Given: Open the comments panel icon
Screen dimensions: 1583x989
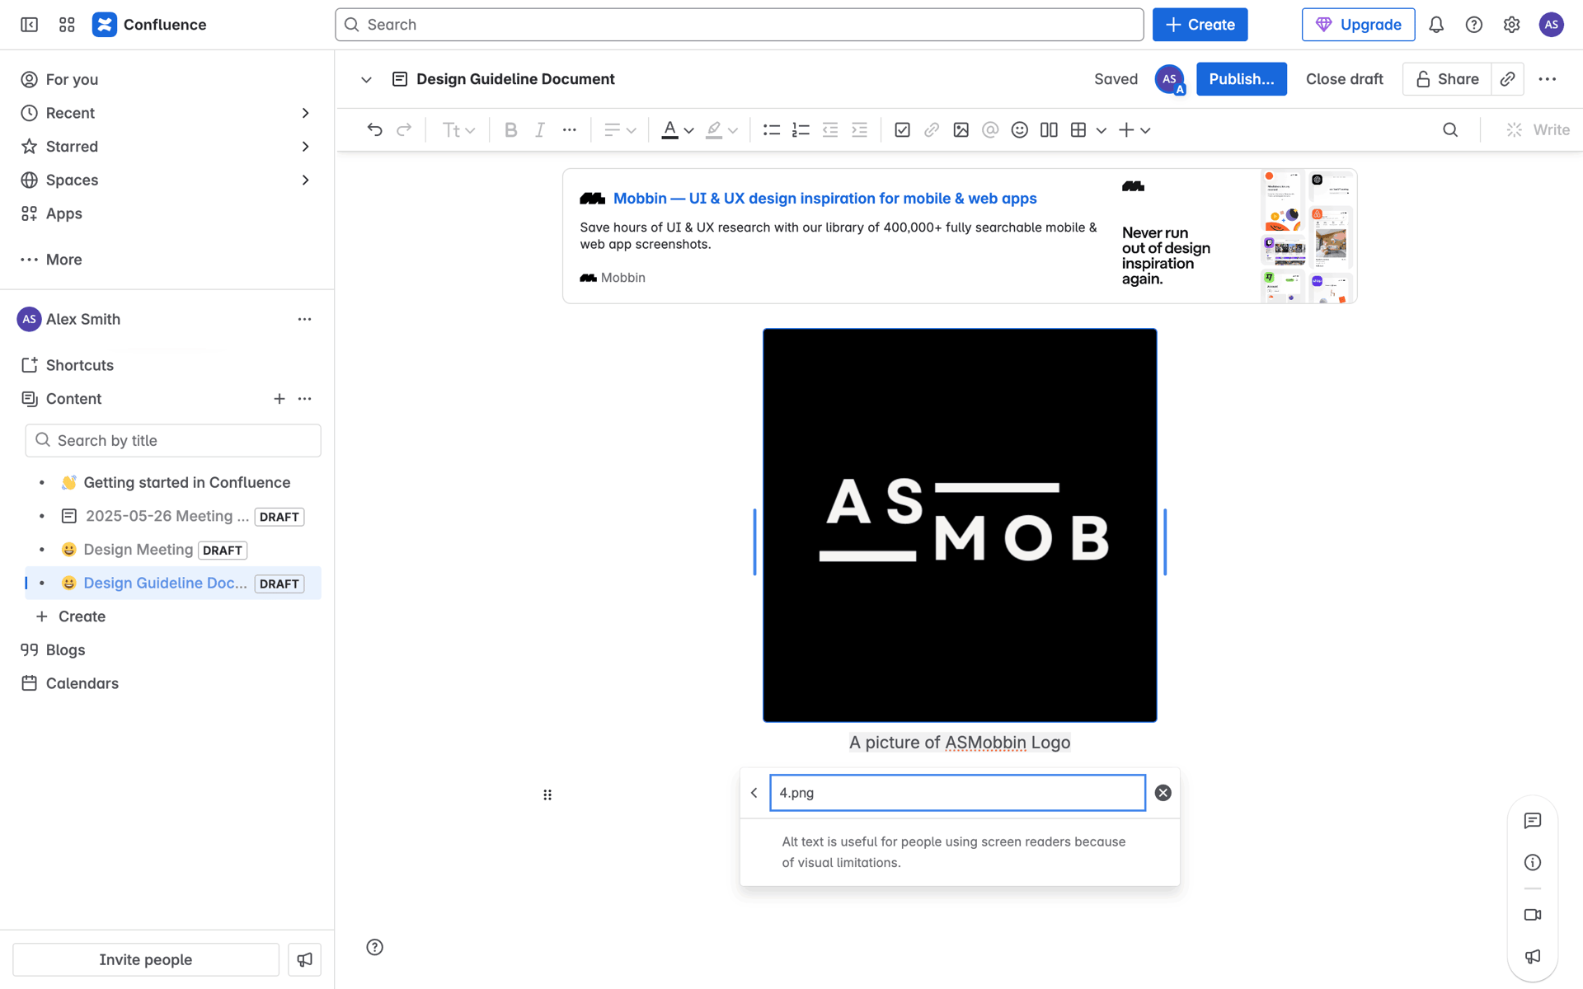Looking at the screenshot, I should point(1532,821).
